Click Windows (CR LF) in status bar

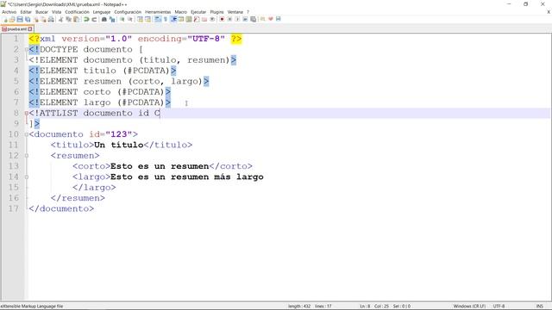pos(469,307)
